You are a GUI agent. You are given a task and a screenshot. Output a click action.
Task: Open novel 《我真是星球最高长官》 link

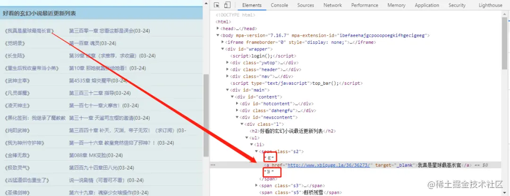(29, 31)
